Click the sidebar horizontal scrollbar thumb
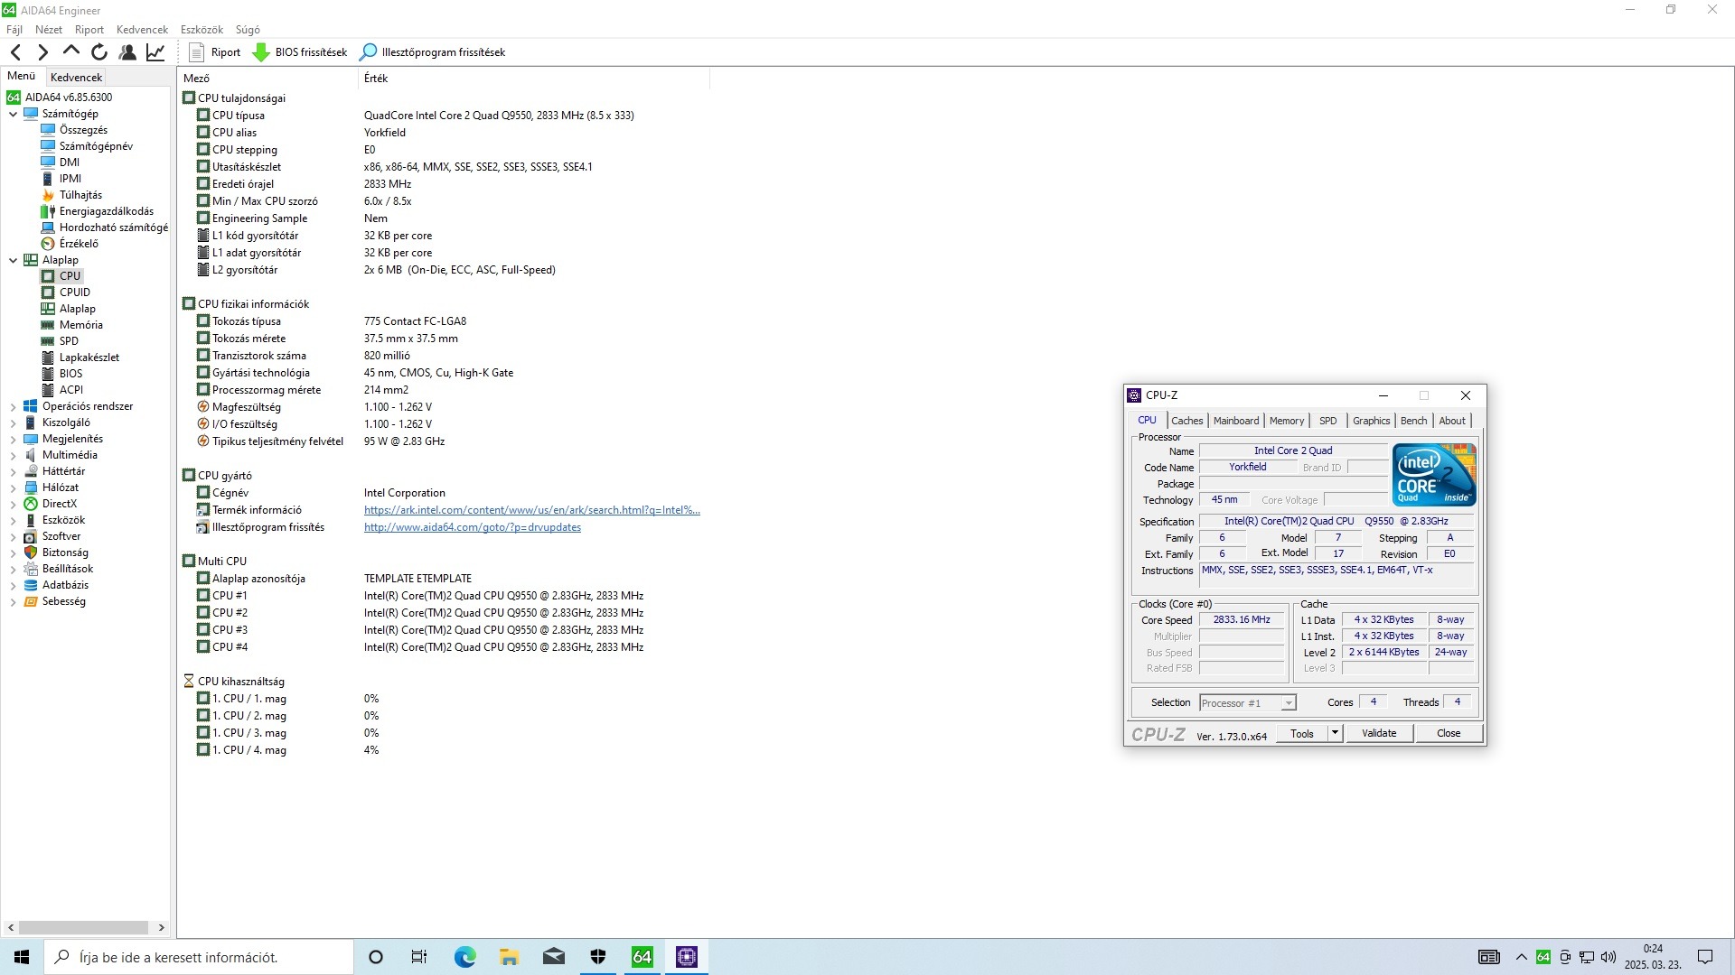This screenshot has width=1735, height=975. pyautogui.click(x=83, y=927)
